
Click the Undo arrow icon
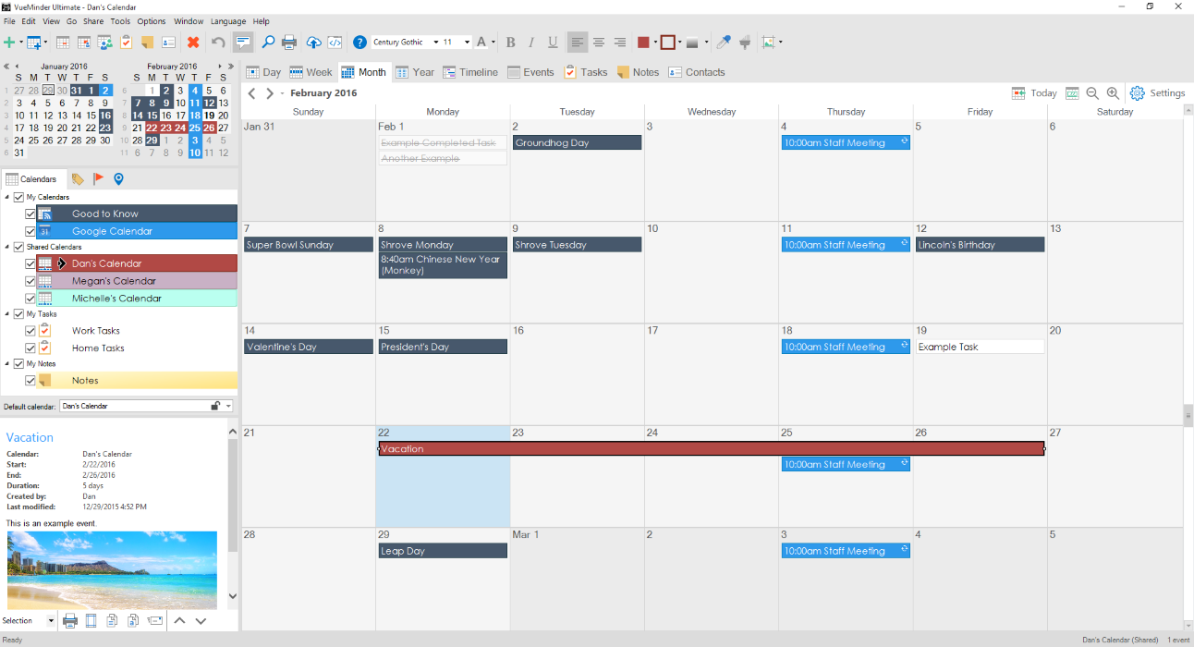pyautogui.click(x=218, y=42)
